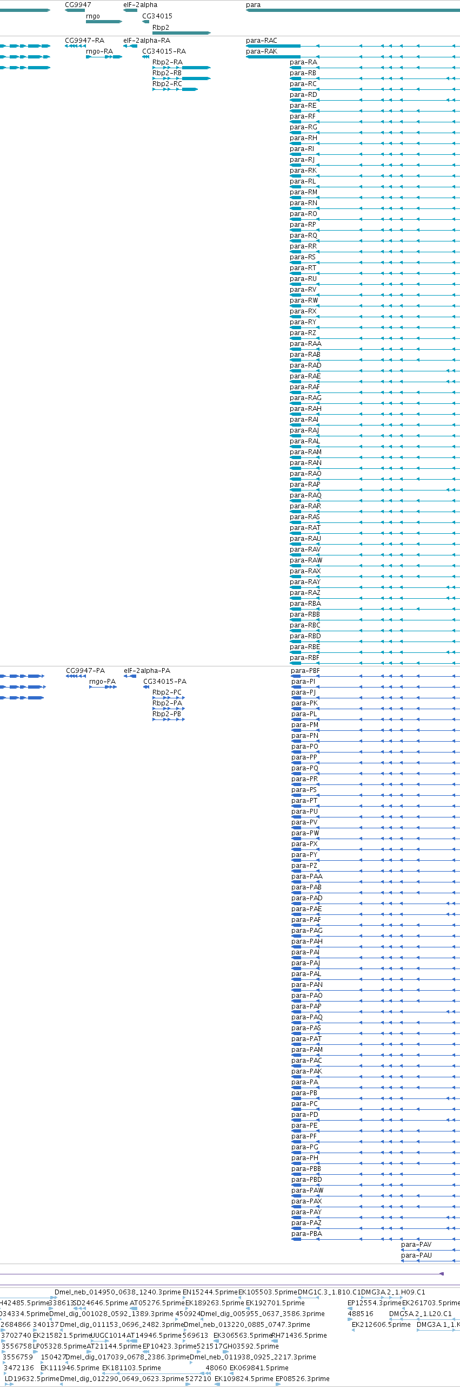The width and height of the screenshot is (460, 1387).
Task: Click the purple arrow feature marker
Action: pyautogui.click(x=442, y=1273)
